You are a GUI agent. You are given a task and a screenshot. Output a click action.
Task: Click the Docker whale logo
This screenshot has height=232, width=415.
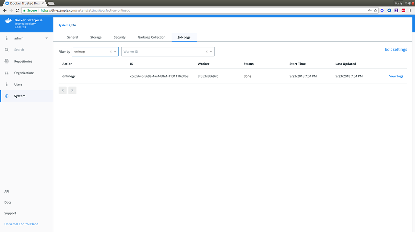click(x=8, y=21)
